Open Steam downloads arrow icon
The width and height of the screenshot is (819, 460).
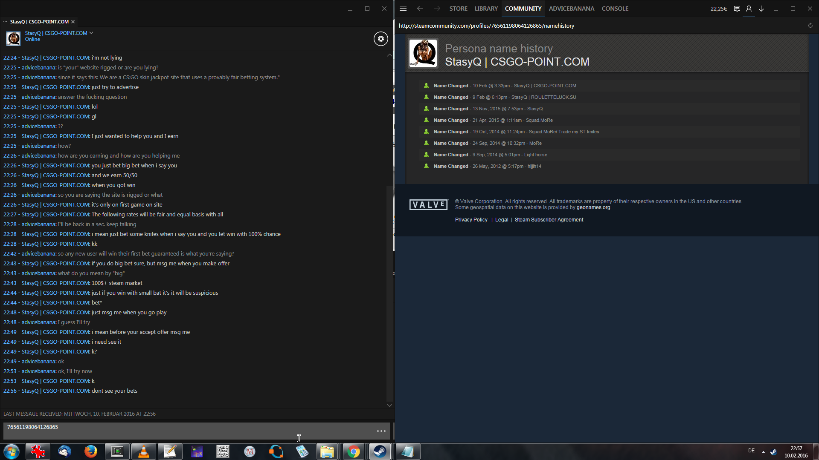[x=761, y=9]
